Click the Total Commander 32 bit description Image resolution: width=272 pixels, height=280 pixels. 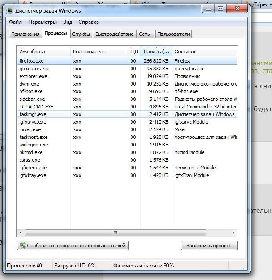pos(206,107)
